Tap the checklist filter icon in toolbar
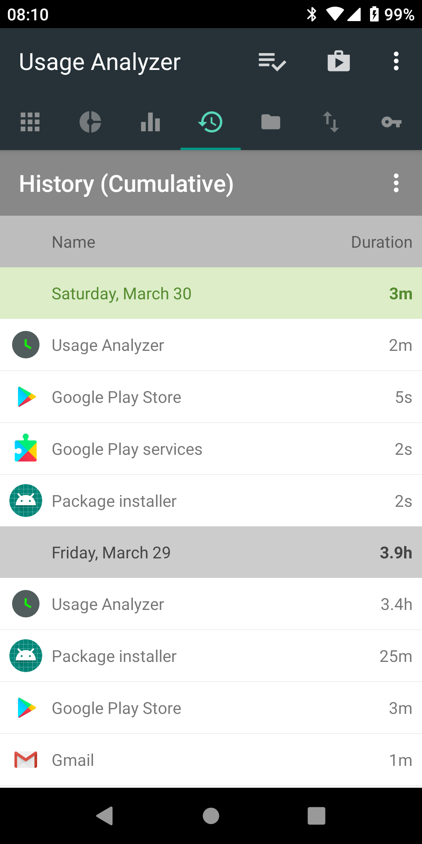Viewport: 422px width, 844px height. [272, 62]
